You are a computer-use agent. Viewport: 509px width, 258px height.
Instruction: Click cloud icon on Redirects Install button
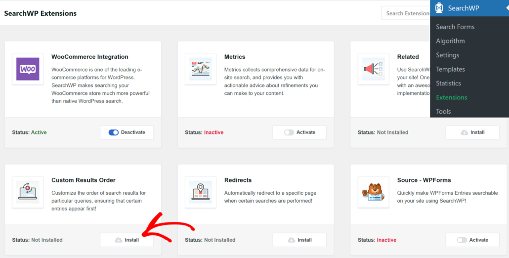292,240
